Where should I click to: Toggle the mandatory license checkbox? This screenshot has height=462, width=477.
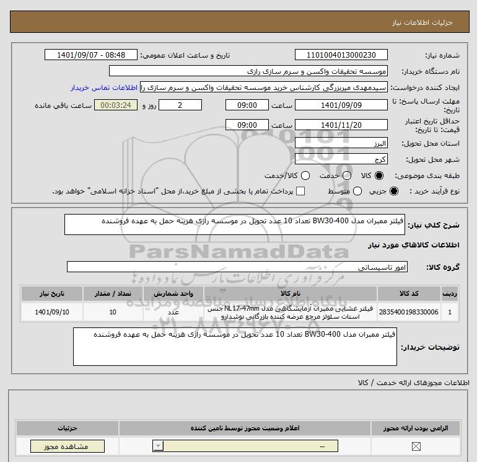[x=416, y=446]
